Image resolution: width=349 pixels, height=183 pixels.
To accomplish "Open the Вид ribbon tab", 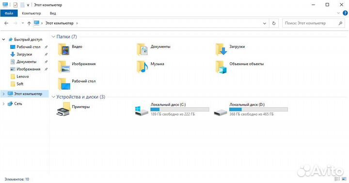I will [x=53, y=14].
